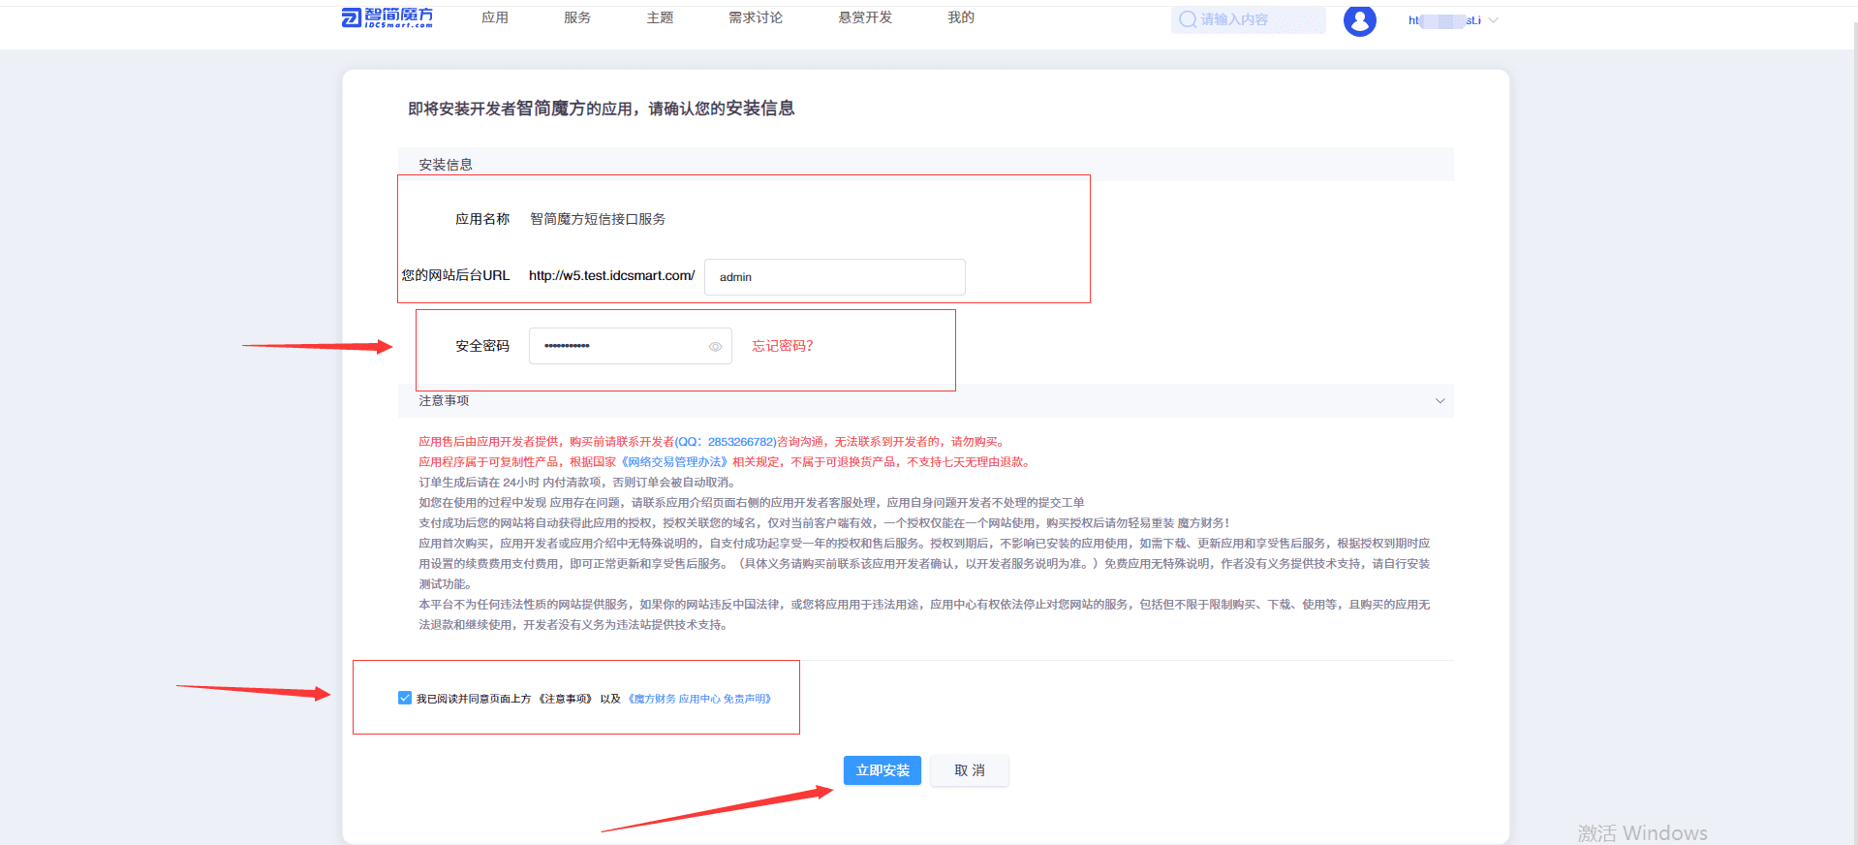Click the http://w5.test.idcsmart.com/ URL text
1858x845 pixels.
[612, 276]
